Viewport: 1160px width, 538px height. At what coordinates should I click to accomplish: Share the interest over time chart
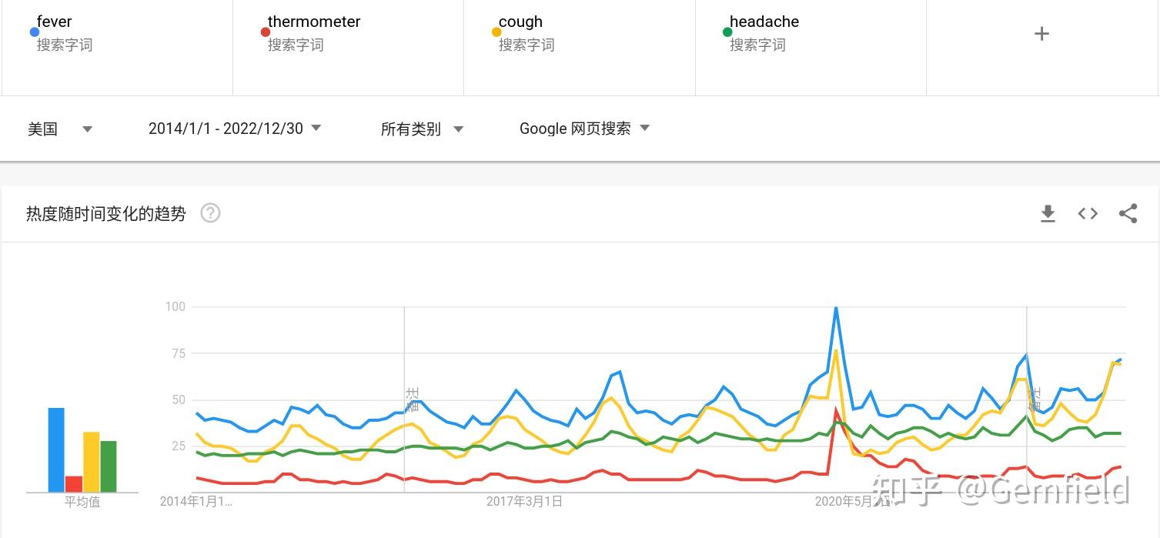click(1128, 213)
